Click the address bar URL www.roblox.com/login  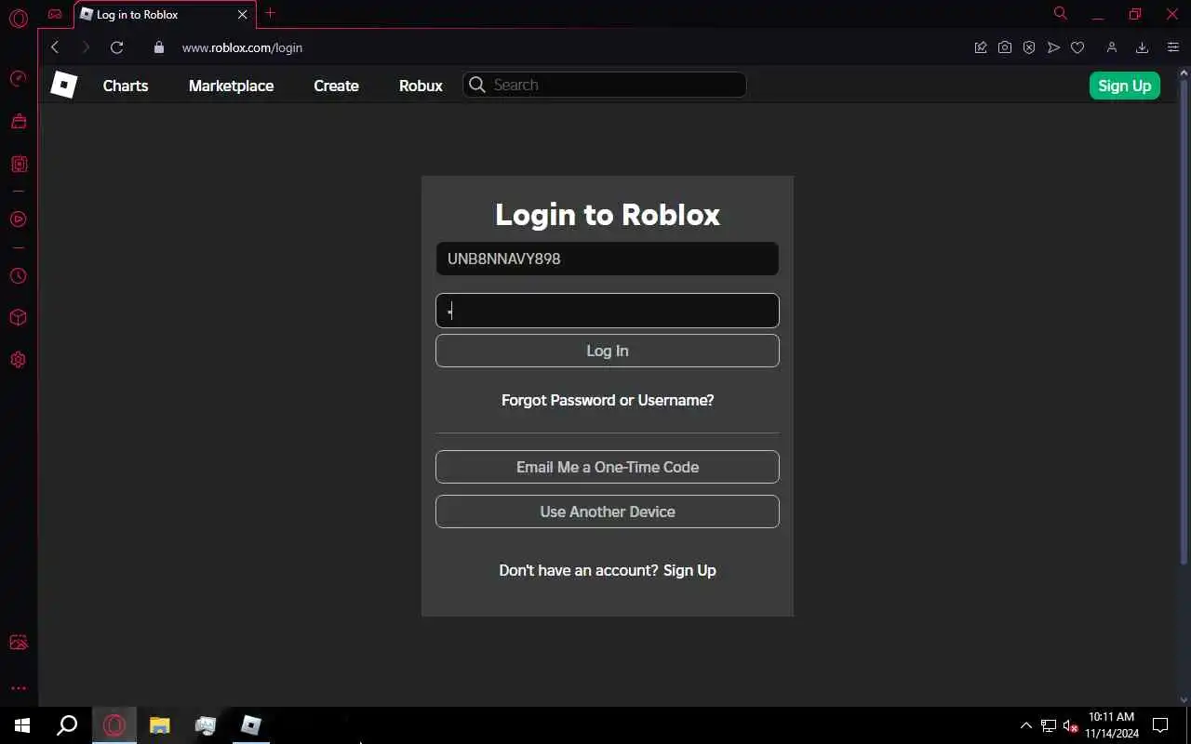tap(242, 47)
